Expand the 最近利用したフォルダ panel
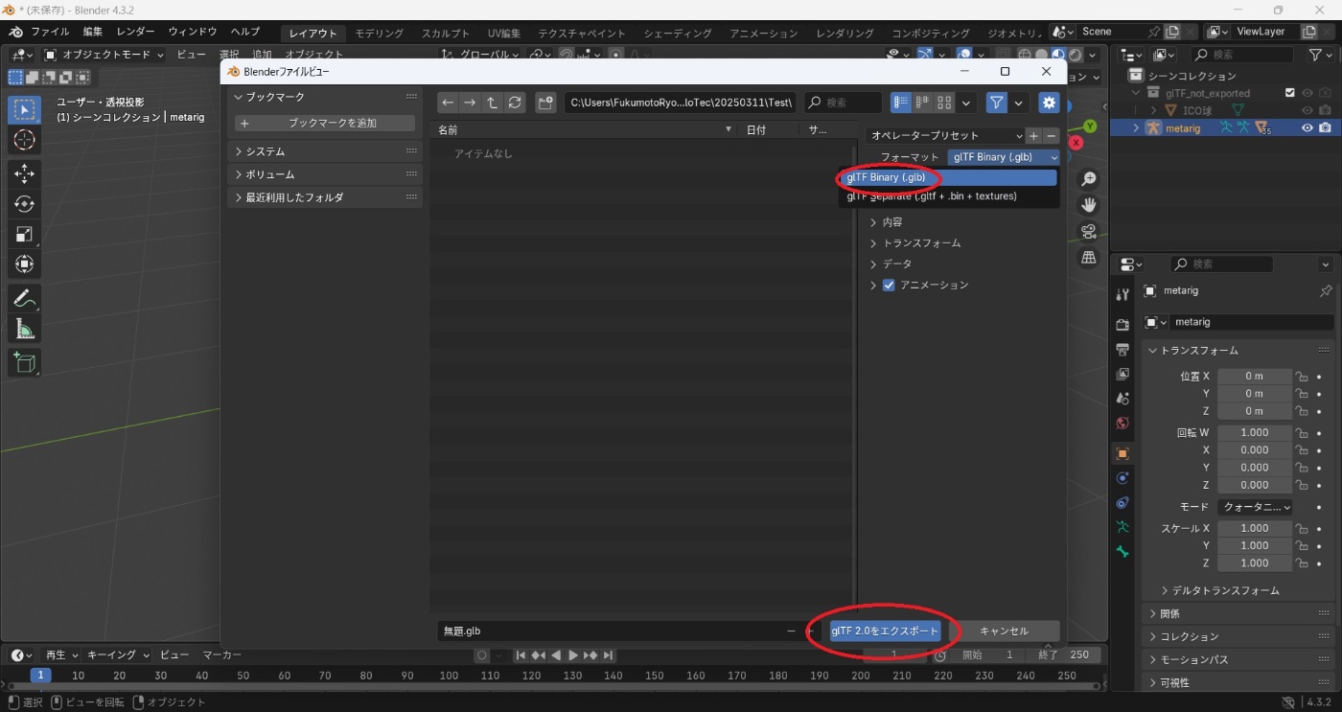The image size is (1342, 712). [325, 197]
